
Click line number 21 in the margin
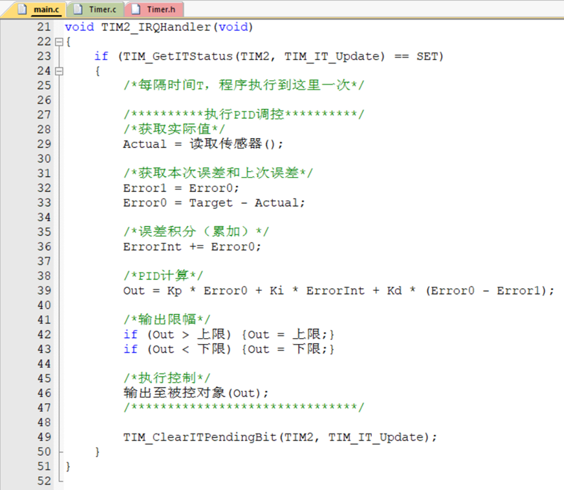tap(43, 27)
